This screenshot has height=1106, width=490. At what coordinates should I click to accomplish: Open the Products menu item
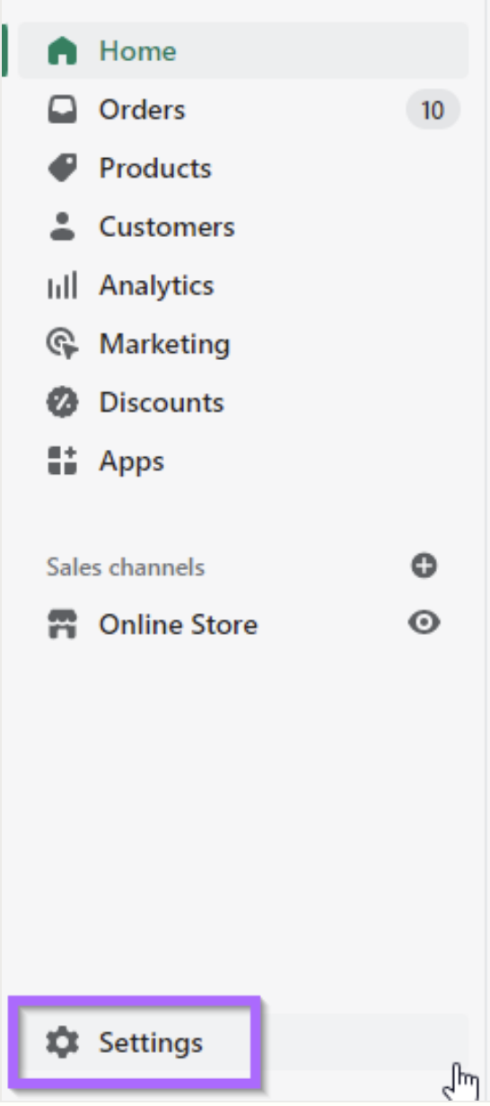click(243, 169)
